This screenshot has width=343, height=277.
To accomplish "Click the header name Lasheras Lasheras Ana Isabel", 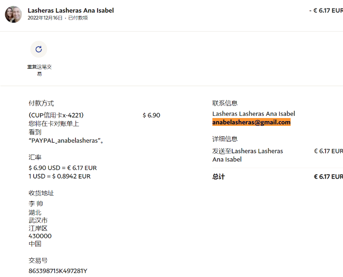I will point(71,10).
